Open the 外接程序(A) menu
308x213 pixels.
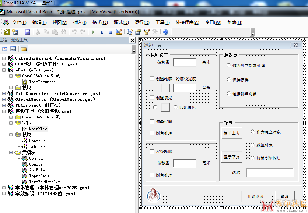188,22
